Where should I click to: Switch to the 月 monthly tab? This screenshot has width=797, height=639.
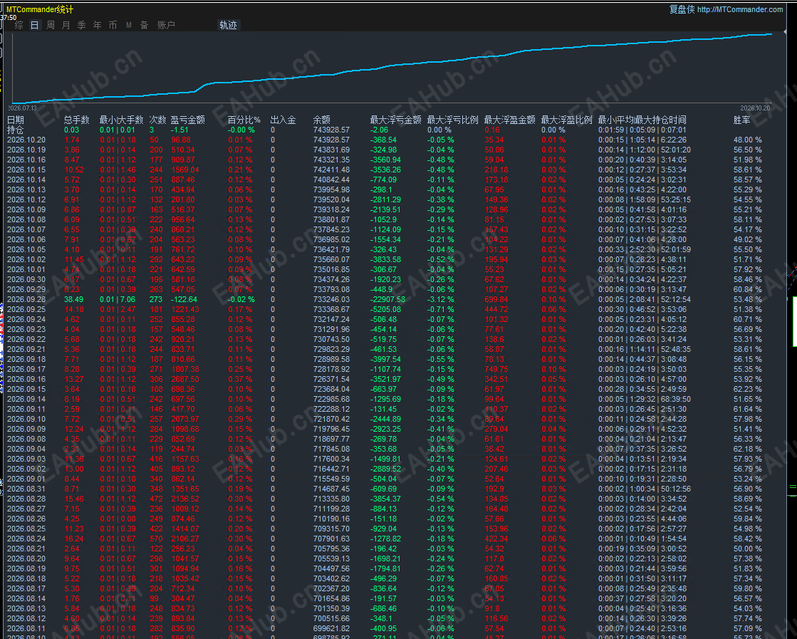click(66, 25)
